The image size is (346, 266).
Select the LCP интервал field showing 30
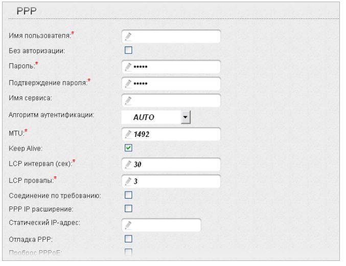point(174,165)
